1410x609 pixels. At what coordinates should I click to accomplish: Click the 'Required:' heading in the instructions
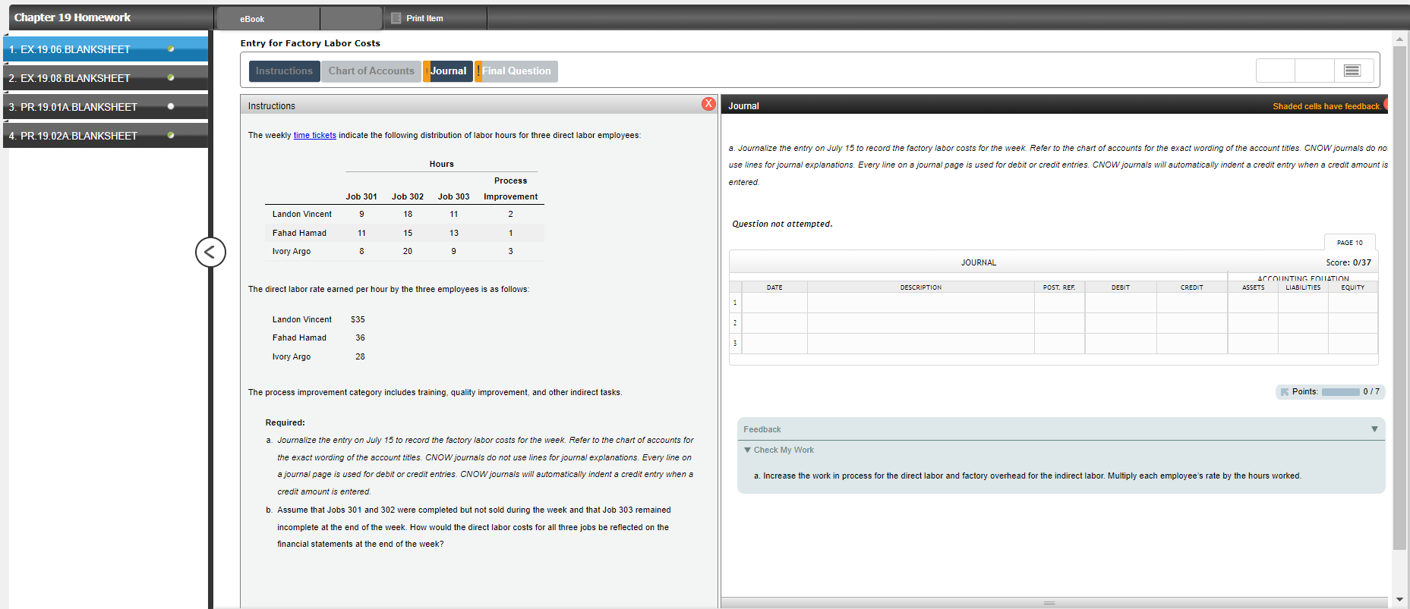point(285,423)
